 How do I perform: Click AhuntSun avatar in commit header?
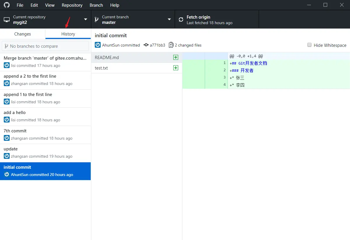pos(98,45)
